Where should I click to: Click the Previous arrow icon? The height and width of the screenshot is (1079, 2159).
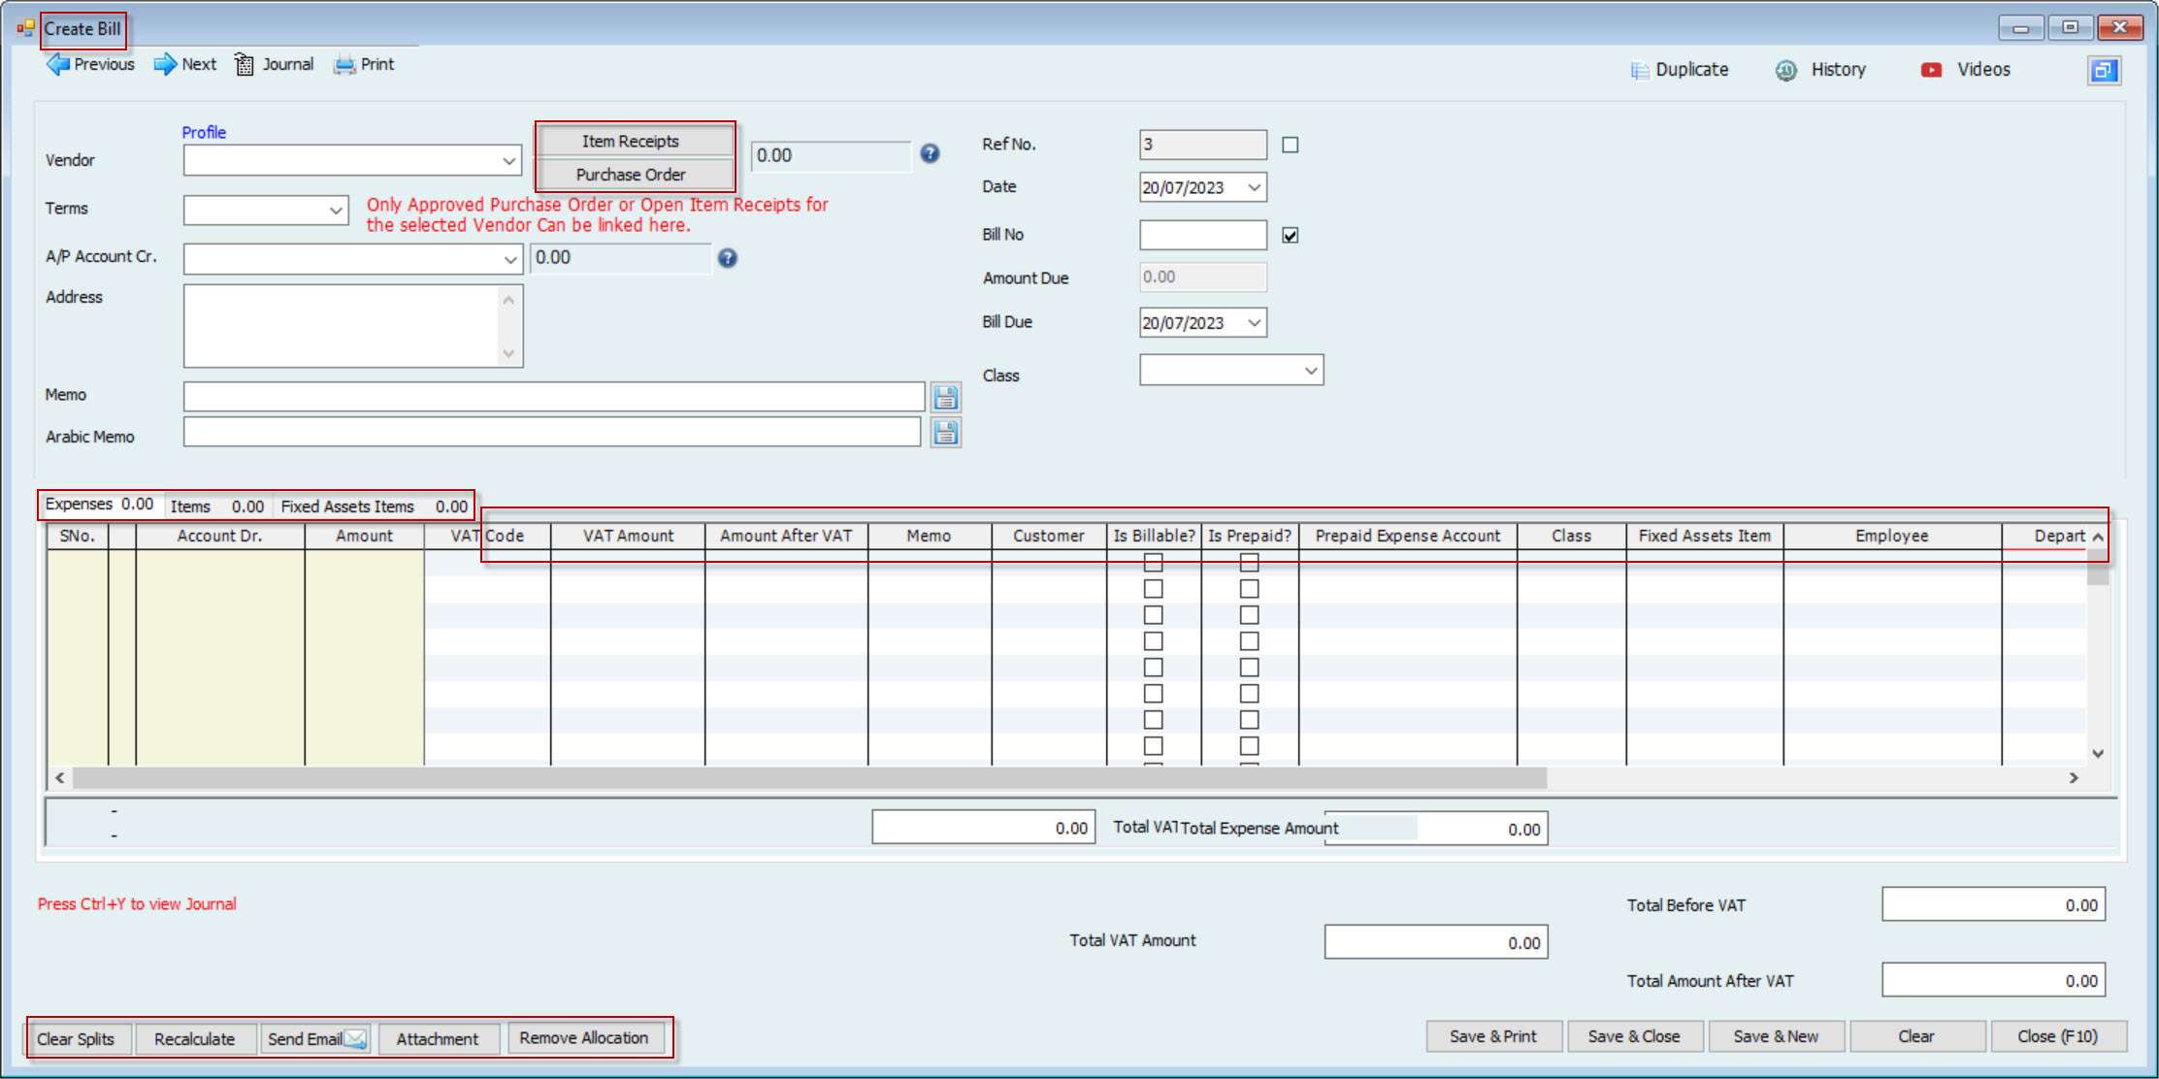[x=58, y=65]
